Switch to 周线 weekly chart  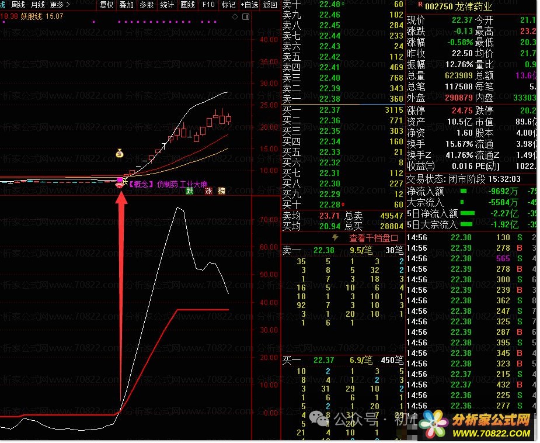click(18, 5)
